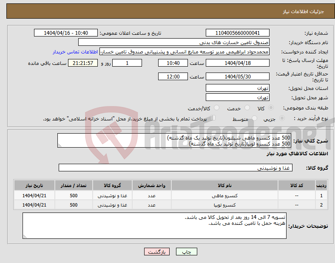Click the remaining days field showing 1

(x=127, y=63)
